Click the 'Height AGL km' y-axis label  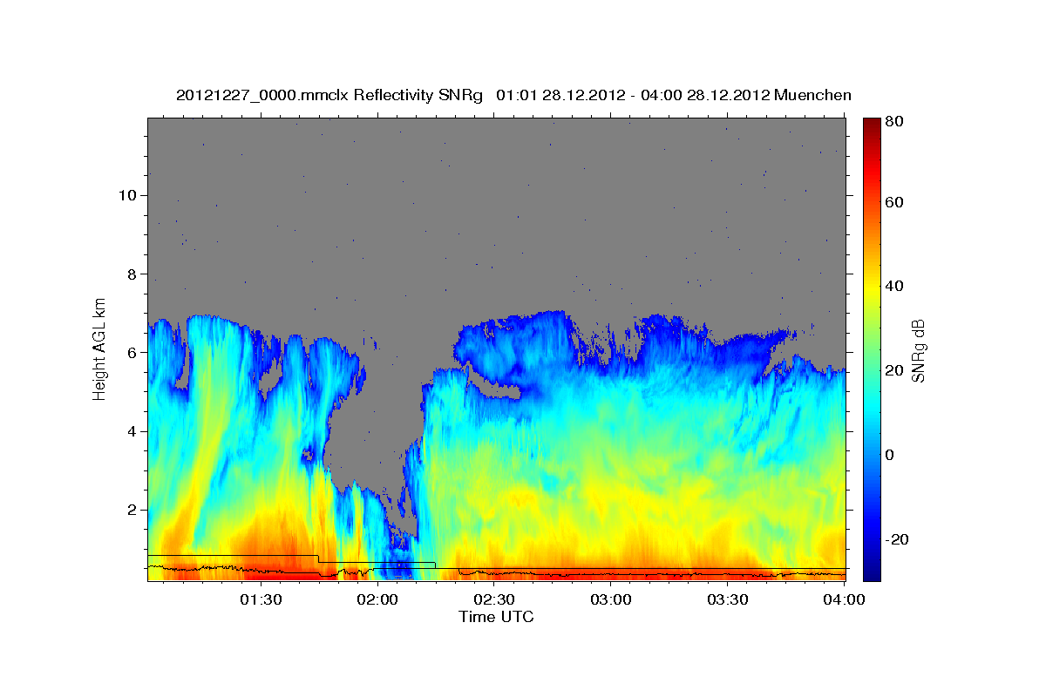click(100, 348)
